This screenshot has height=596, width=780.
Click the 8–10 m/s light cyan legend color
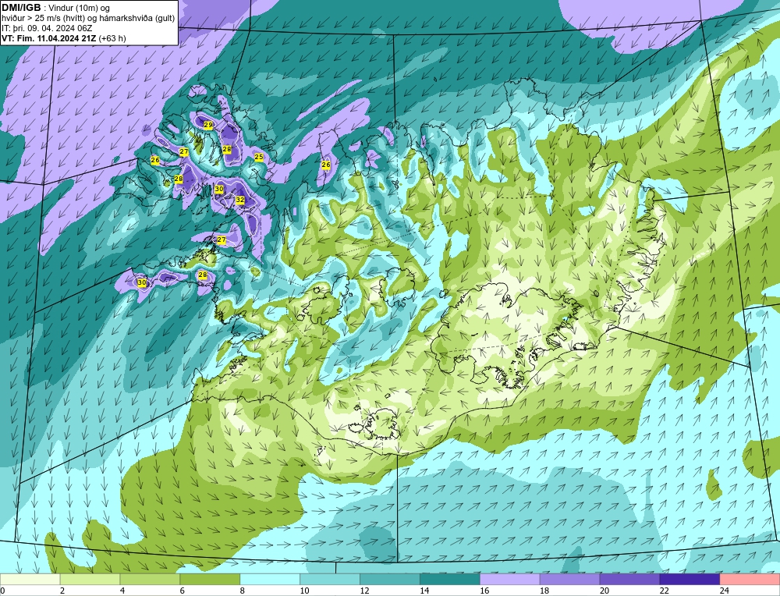pos(270,579)
